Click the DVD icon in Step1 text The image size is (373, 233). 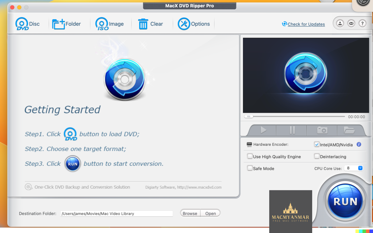(70, 134)
